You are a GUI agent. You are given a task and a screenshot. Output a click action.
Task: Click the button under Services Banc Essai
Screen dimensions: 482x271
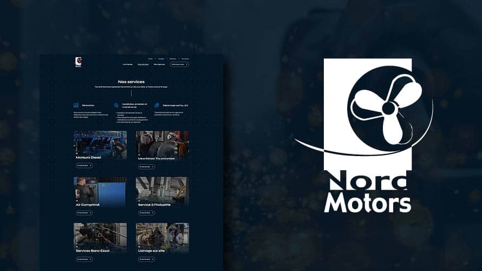pos(84,259)
